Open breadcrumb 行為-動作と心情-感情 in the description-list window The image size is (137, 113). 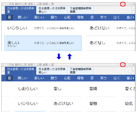[21, 4]
